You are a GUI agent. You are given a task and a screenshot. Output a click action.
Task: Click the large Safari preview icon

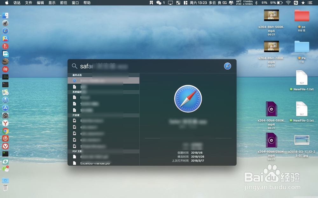coord(188,99)
